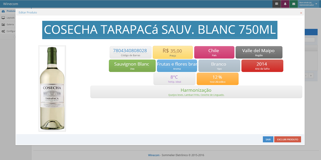The image size is (321, 160).
Task: Close the Editar Produto dialog with X
Action: coord(301,13)
